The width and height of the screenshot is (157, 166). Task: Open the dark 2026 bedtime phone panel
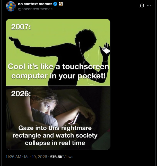pyautogui.click(x=58, y=118)
